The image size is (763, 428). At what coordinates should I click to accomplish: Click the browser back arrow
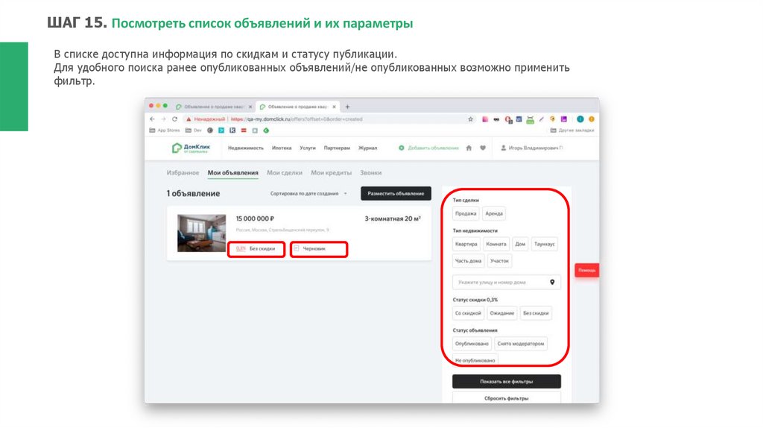tap(152, 119)
